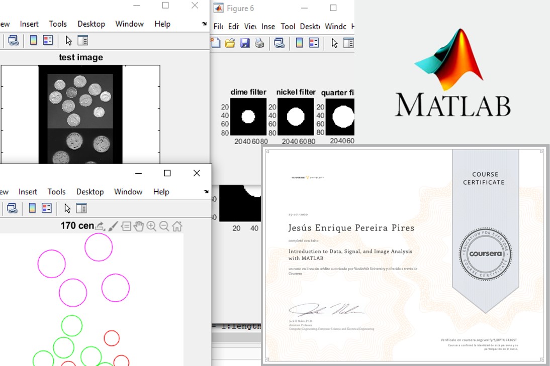
Task: Click the quarter filter plot image
Action: (340, 116)
